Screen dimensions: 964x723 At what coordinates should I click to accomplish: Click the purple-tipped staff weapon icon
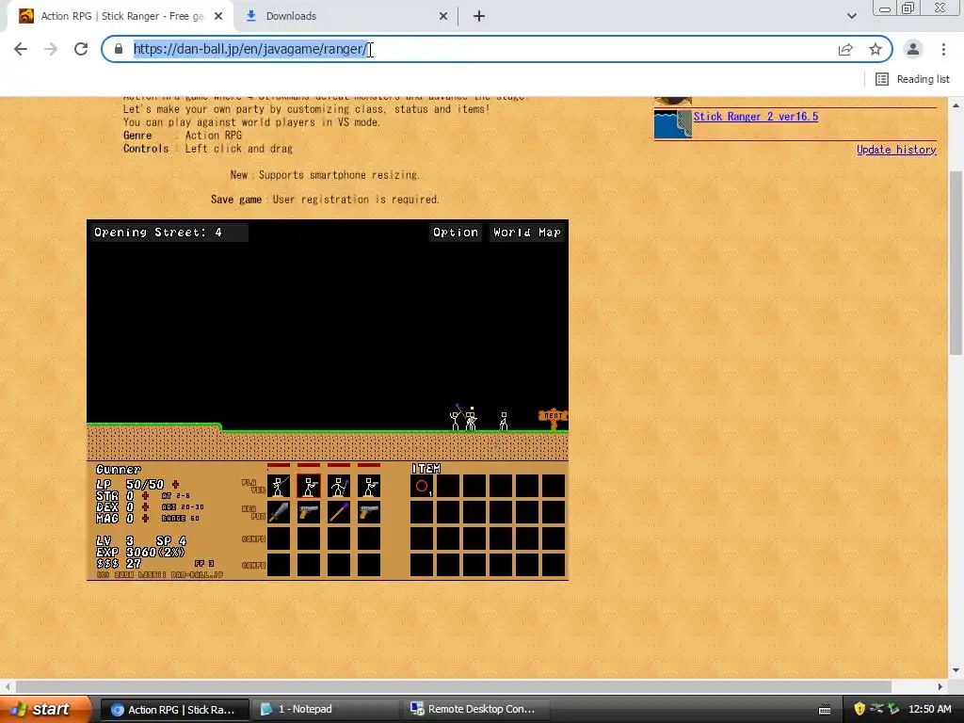(339, 512)
